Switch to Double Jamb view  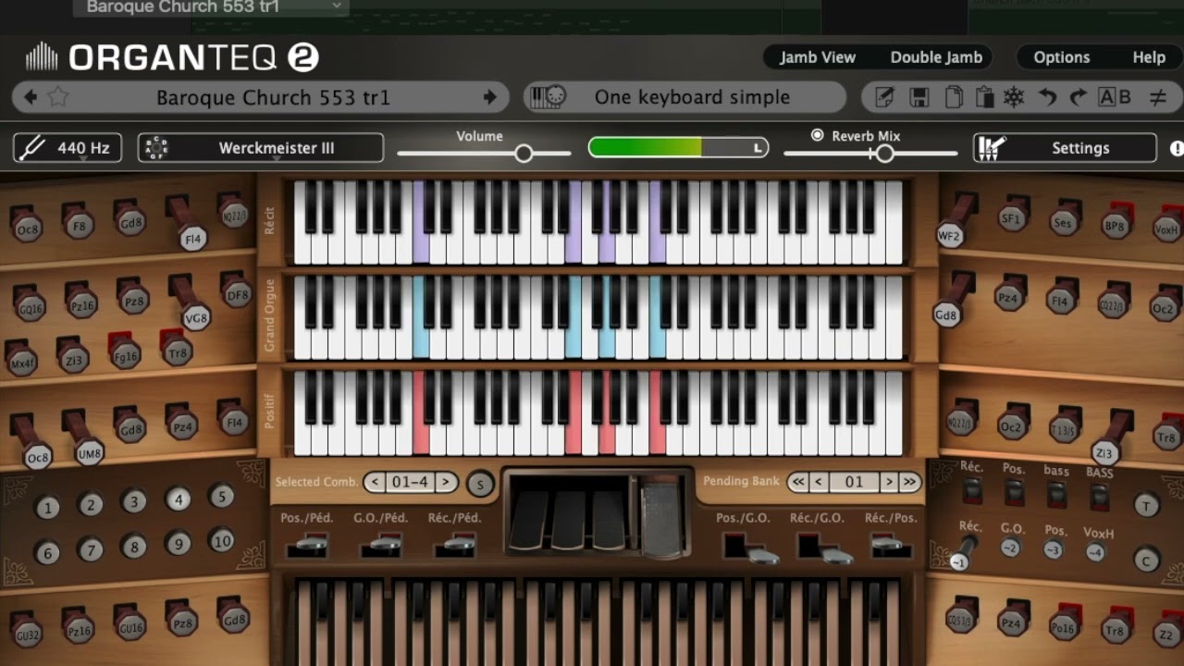936,57
